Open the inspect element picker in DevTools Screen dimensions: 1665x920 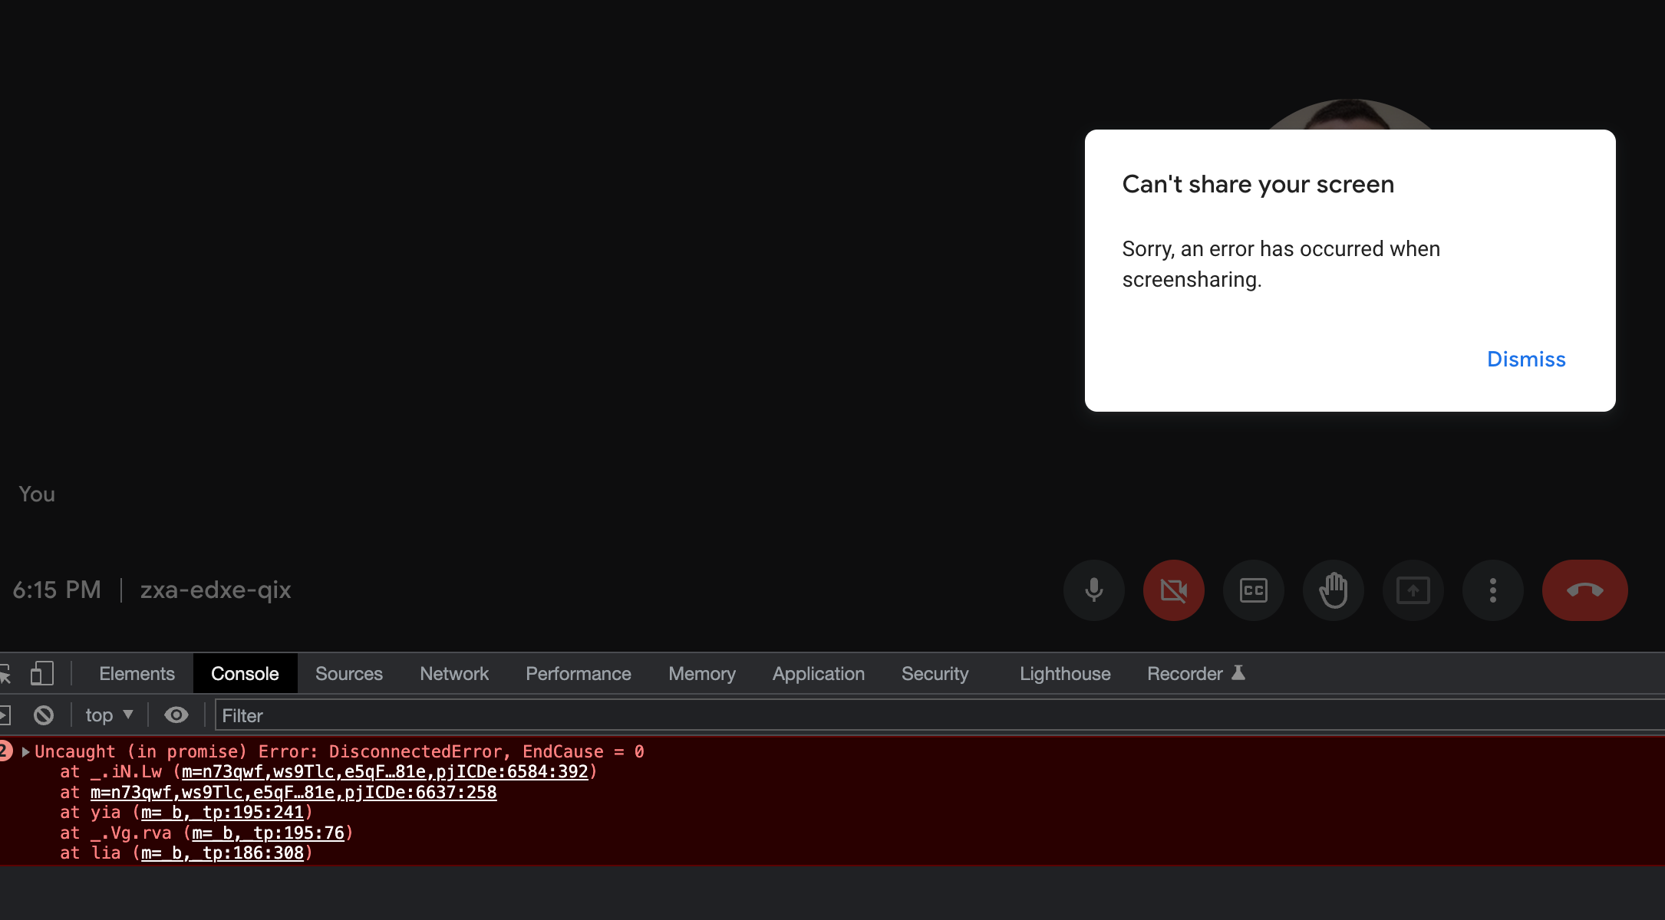(x=6, y=673)
